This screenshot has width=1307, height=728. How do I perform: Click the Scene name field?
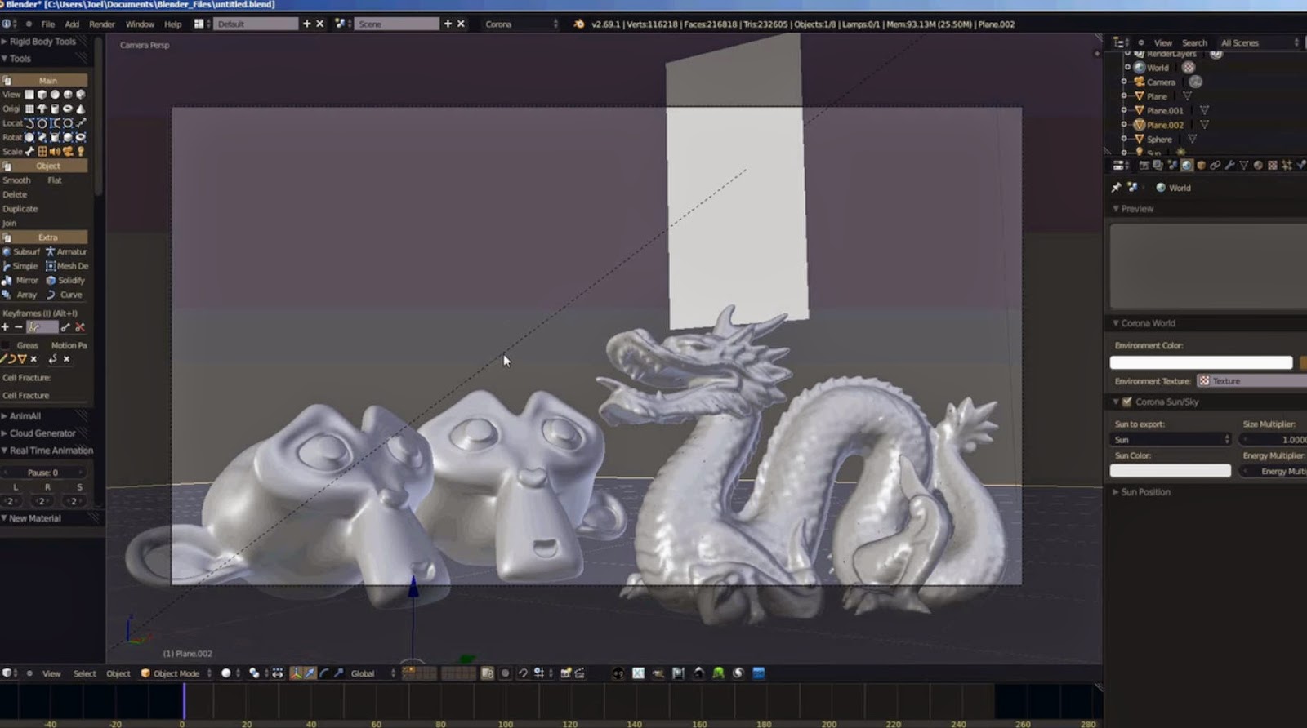pos(396,24)
